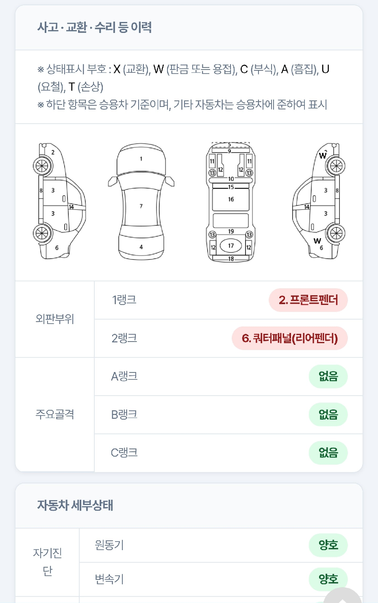This screenshot has width=378, height=603.
Task: Click the W mark on the rear quarter panel
Action: [x=317, y=240]
